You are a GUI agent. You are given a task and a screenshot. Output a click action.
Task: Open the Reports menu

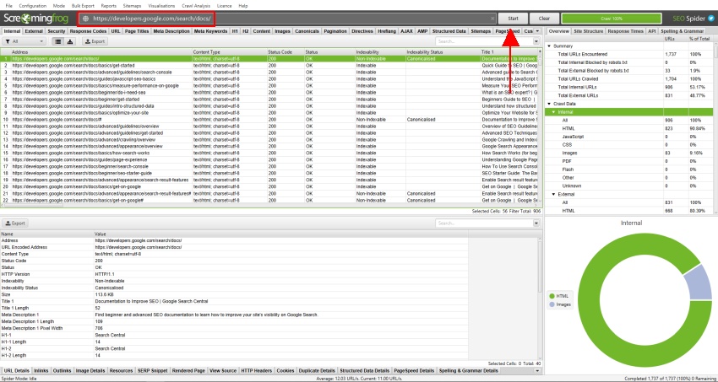109,6
